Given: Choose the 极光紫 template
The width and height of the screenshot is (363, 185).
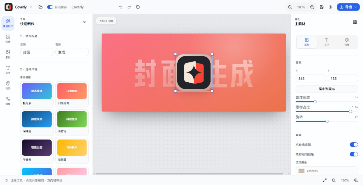Looking at the screenshot, I should [x=37, y=94].
